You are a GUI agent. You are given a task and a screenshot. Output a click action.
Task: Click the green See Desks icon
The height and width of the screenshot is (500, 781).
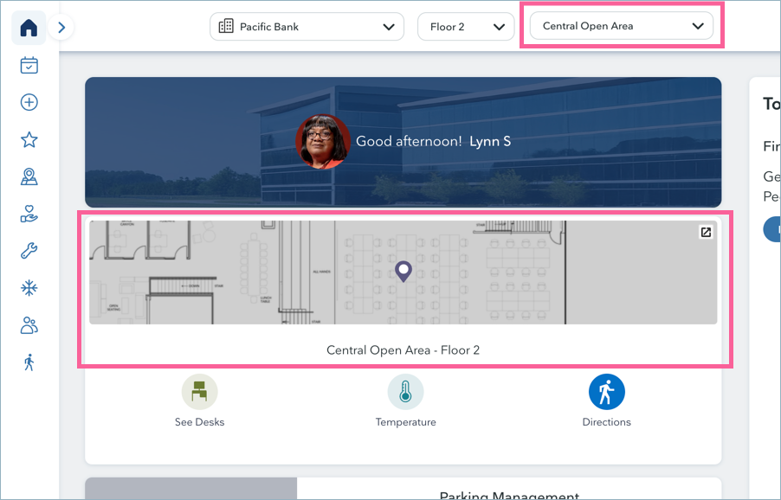[199, 391]
